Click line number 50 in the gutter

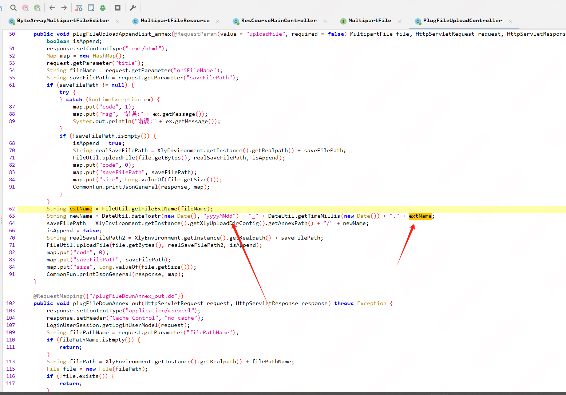point(12,34)
